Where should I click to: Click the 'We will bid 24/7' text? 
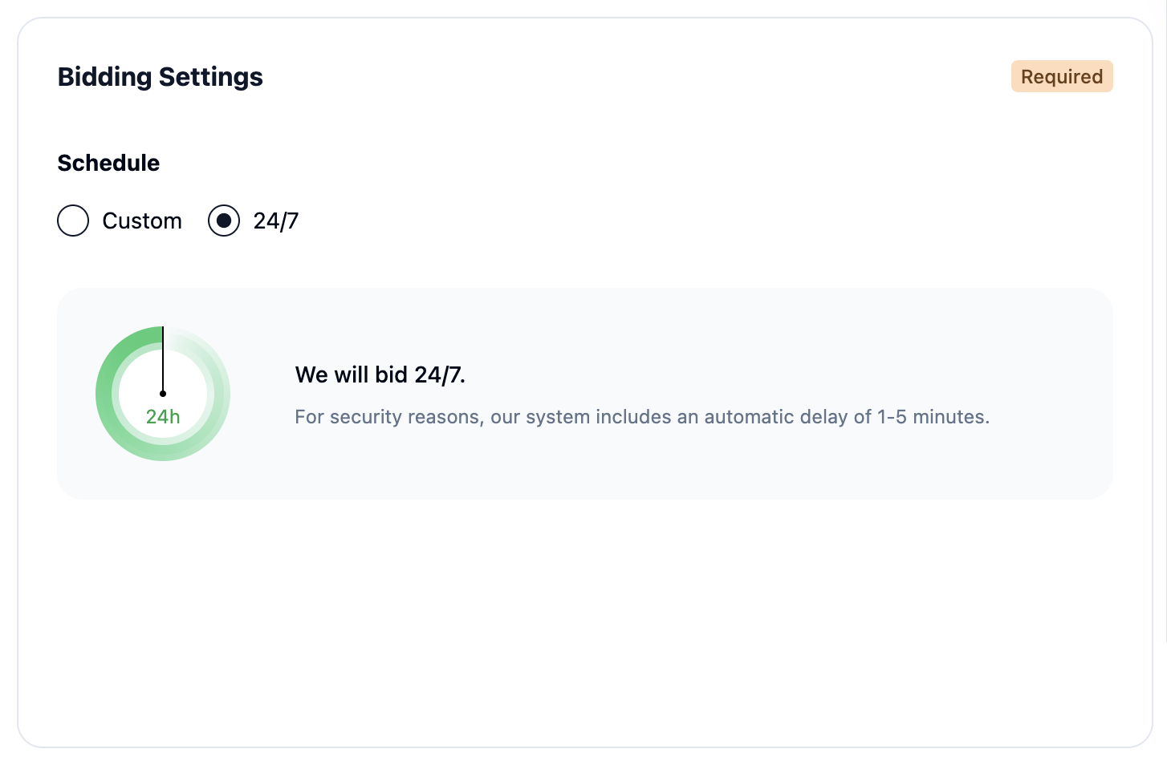tap(380, 374)
